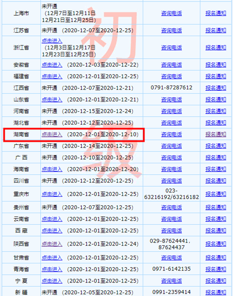Select date range 2020-12-12至2020-12-25 for 四川省
This screenshot has width=233, height=296.
98,181
